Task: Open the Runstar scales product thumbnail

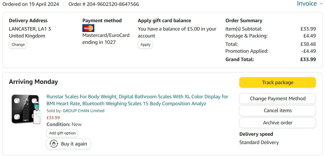Action: (x=26, y=109)
